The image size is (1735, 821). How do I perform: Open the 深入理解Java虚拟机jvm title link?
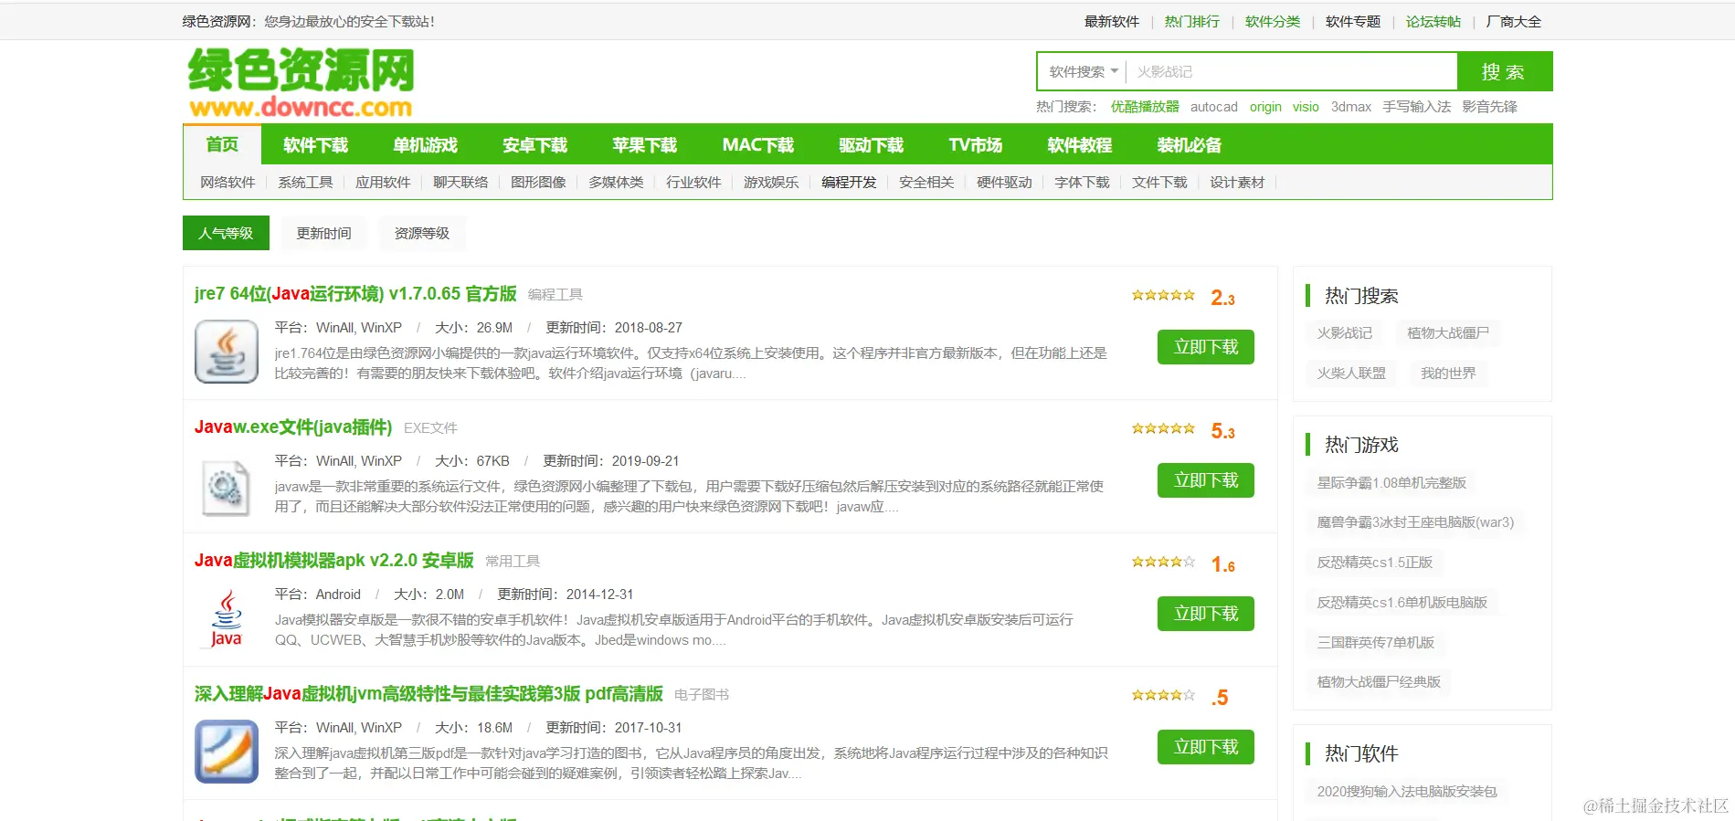428,693
